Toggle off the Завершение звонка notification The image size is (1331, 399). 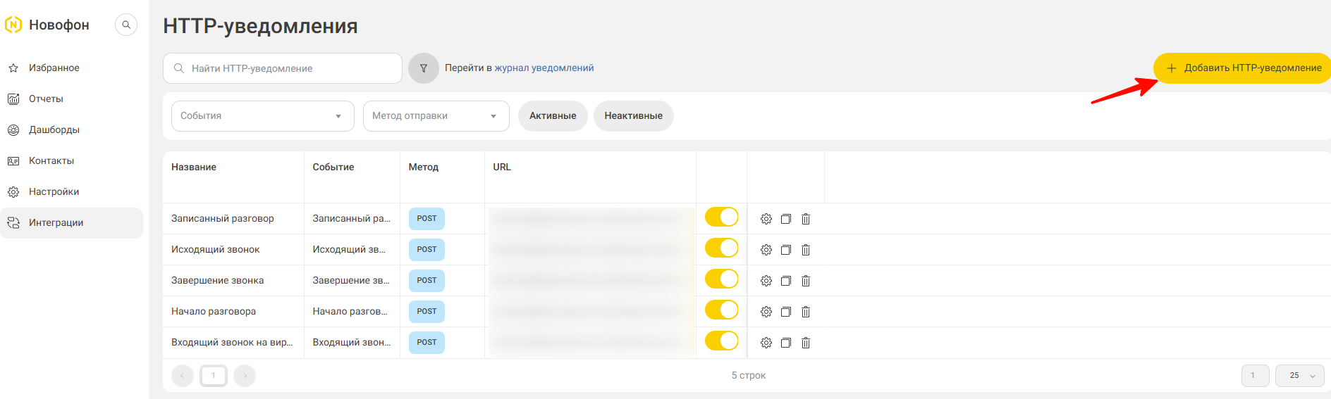[722, 279]
